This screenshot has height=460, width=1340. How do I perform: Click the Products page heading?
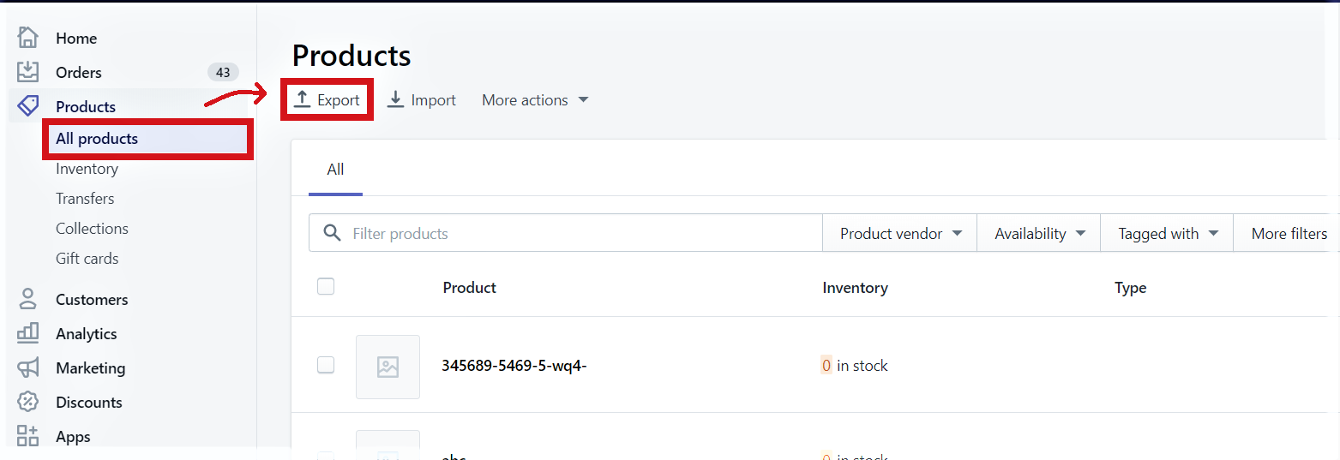tap(352, 56)
